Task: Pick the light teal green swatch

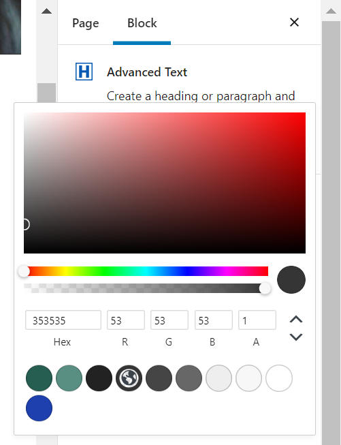Action: click(69, 378)
